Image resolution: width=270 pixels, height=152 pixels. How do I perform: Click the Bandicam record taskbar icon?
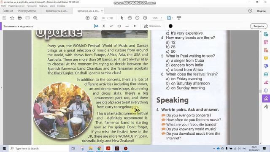126,148
